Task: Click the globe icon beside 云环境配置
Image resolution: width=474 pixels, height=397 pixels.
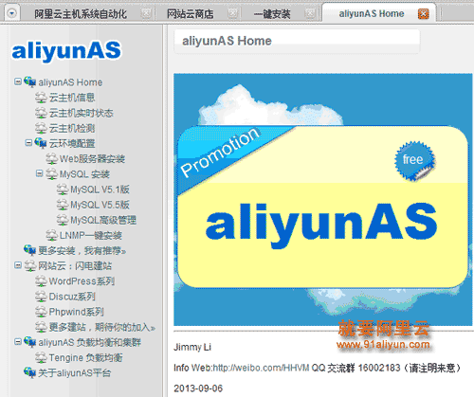Action: [x=41, y=143]
